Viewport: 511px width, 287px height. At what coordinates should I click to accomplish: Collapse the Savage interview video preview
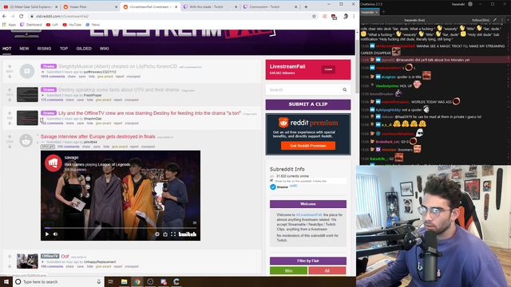click(x=42, y=142)
